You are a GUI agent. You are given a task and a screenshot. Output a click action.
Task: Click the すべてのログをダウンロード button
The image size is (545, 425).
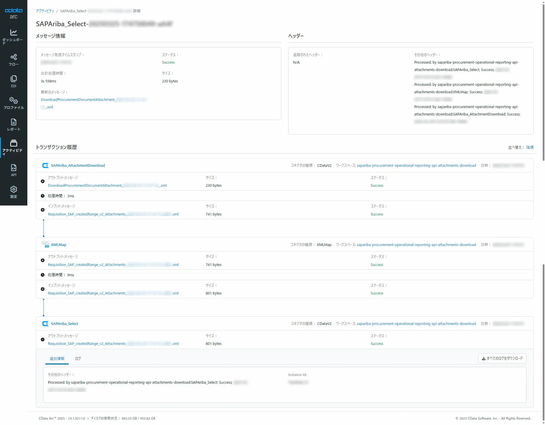coord(502,359)
